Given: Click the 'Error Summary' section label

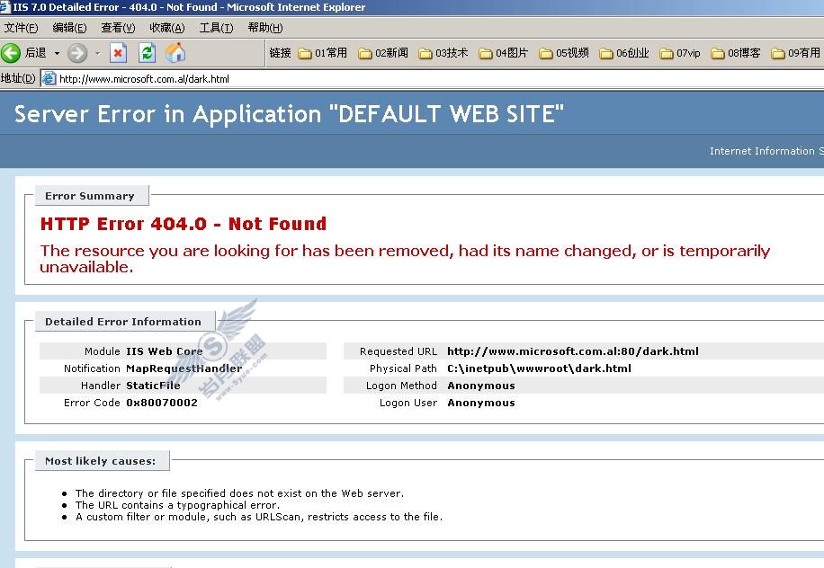Looking at the screenshot, I should (x=90, y=196).
